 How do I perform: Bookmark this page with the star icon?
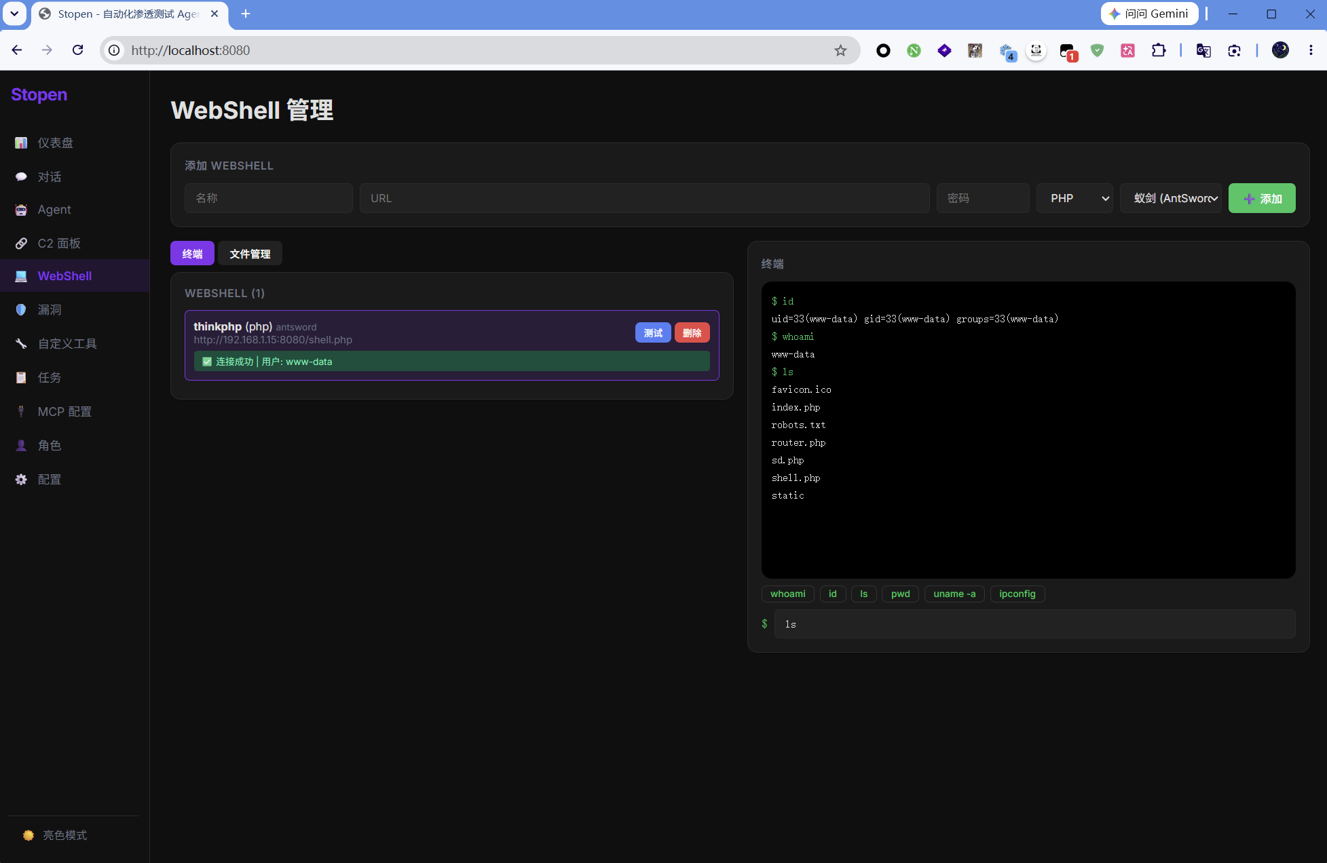click(840, 50)
